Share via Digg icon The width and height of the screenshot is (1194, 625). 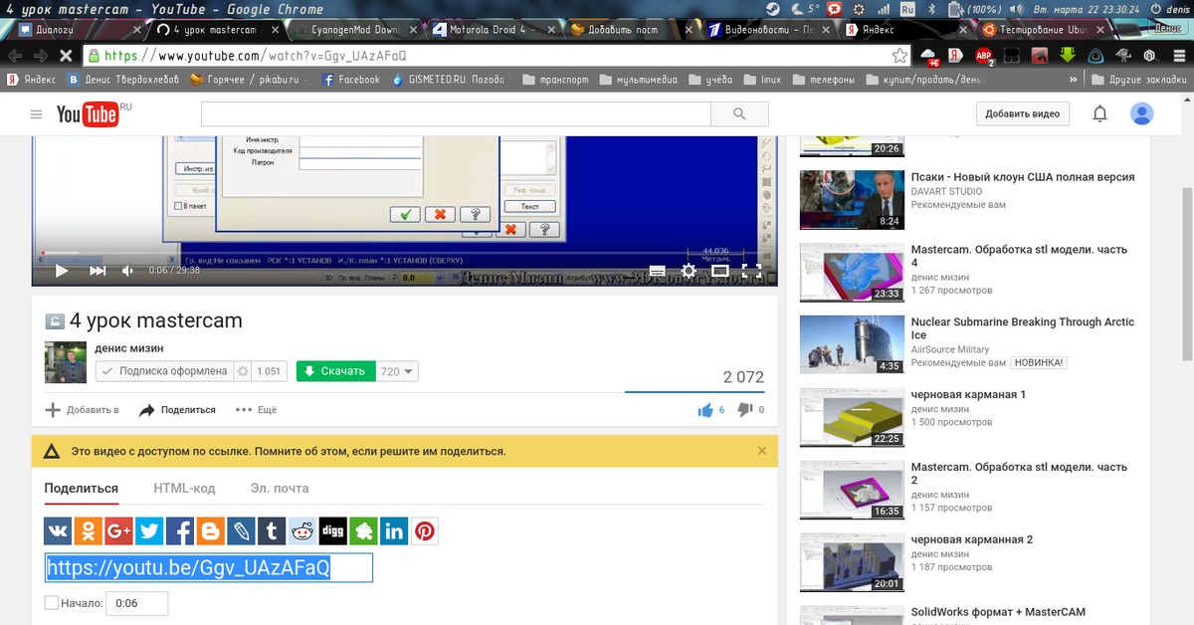tap(333, 531)
